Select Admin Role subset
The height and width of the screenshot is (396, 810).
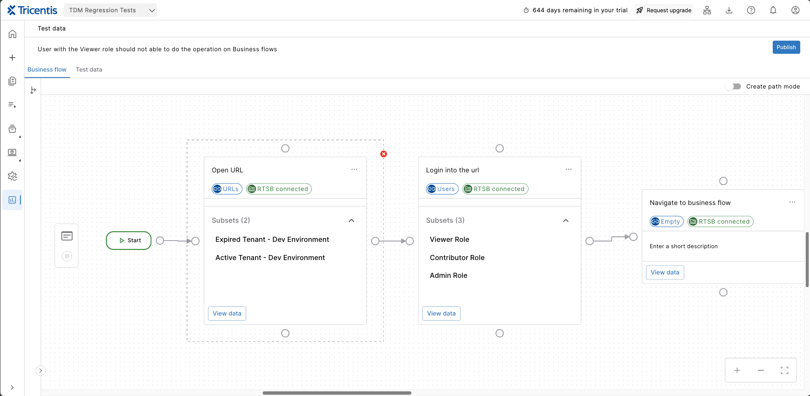(449, 275)
